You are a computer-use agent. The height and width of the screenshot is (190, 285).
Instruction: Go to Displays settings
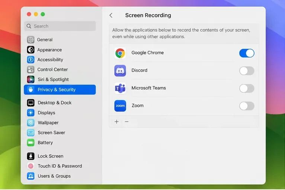tap(60, 113)
